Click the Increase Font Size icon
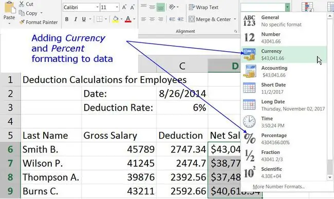 click(124, 8)
